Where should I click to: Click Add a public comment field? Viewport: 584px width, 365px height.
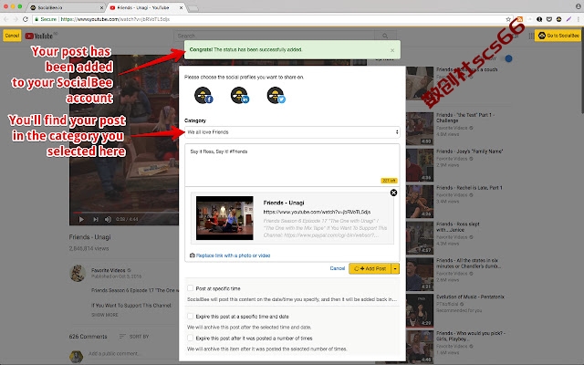[114, 353]
